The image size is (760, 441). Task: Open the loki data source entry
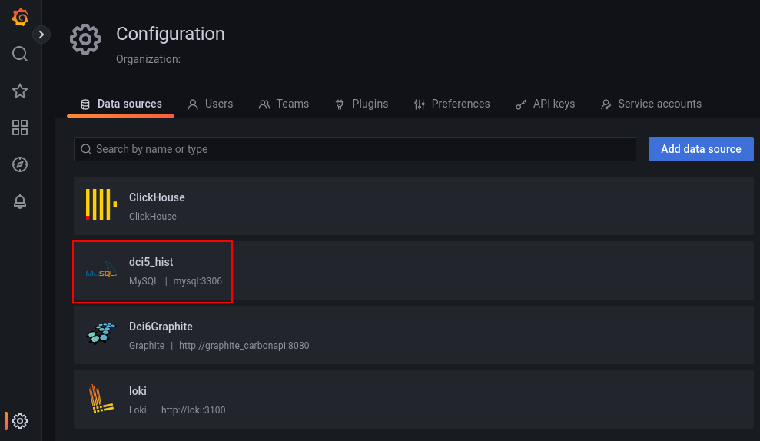(413, 400)
